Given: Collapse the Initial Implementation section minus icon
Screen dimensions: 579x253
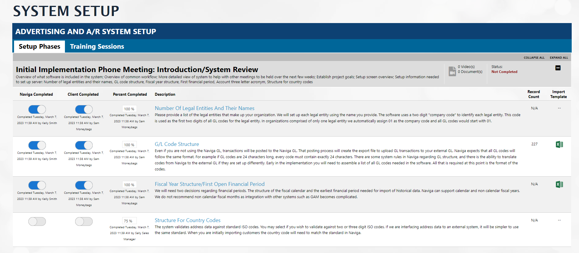Looking at the screenshot, I should [558, 68].
